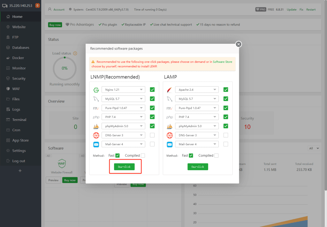Open Docker in the sidebar menu
The width and height of the screenshot is (327, 227).
(x=18, y=58)
